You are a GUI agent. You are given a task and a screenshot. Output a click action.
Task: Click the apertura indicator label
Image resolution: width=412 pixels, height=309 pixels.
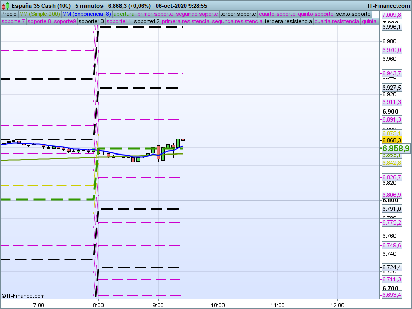coord(124,14)
